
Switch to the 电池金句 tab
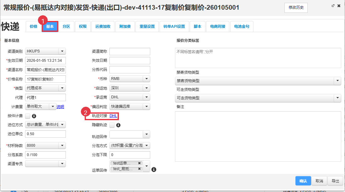click(242, 27)
